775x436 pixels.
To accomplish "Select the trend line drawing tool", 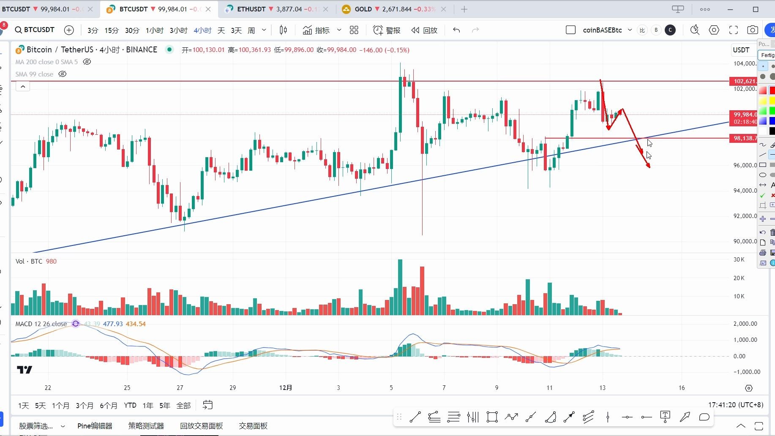I will (x=415, y=417).
